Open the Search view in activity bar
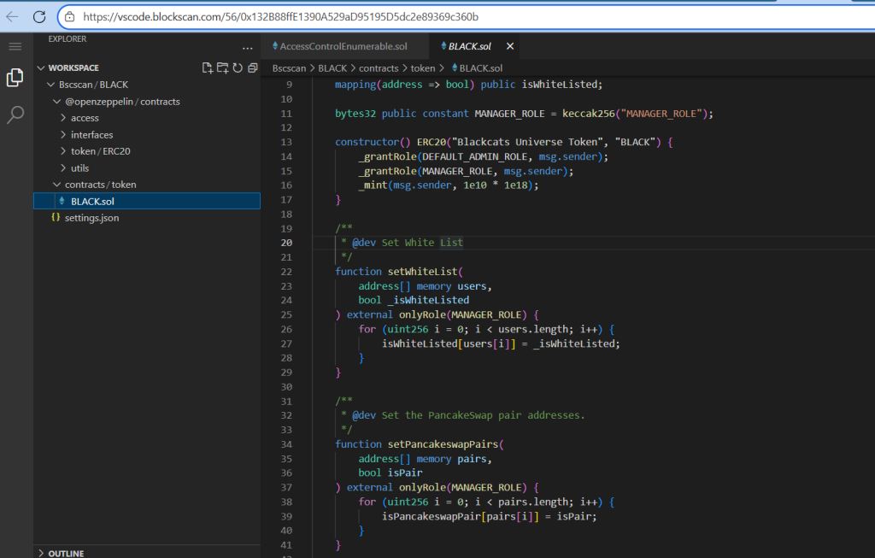The height and width of the screenshot is (558, 875). click(x=15, y=115)
